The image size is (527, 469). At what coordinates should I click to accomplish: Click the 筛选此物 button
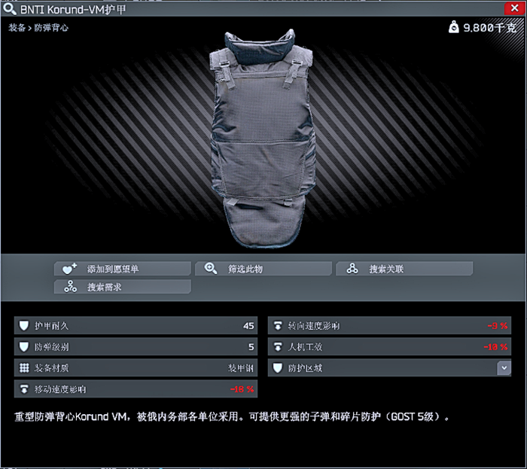pyautogui.click(x=263, y=269)
